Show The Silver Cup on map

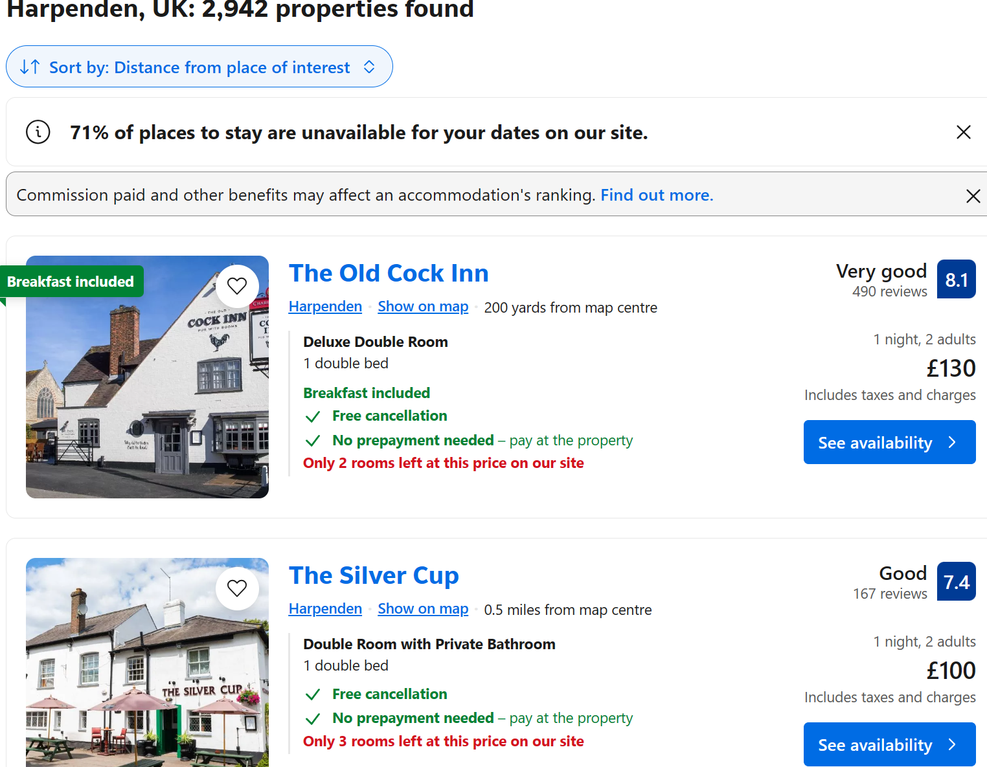point(423,609)
